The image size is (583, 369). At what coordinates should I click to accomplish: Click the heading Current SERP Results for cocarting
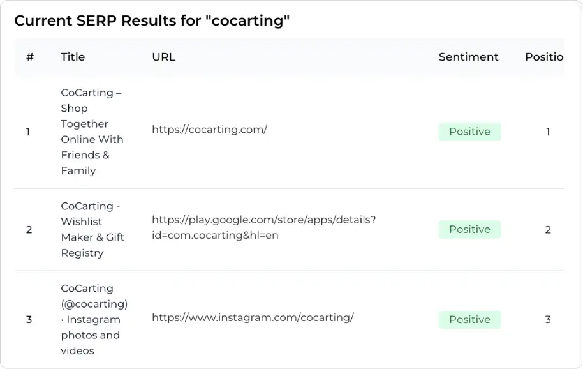click(151, 20)
